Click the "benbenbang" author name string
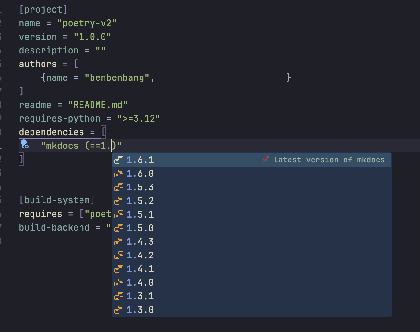420x332 pixels. pyautogui.click(x=117, y=78)
